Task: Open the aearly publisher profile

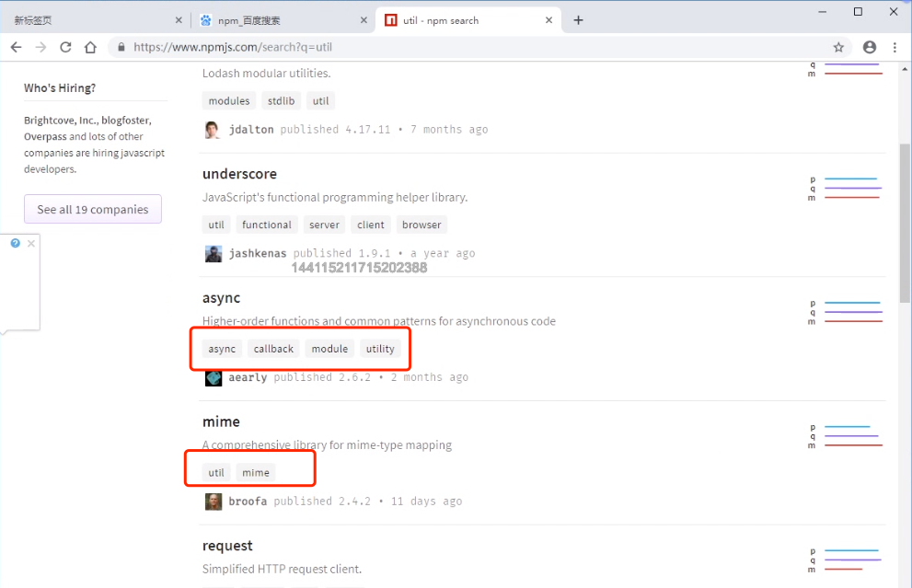Action: 248,377
